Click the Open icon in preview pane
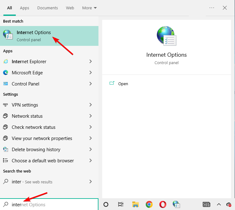The width and height of the screenshot is (235, 210). [x=112, y=83]
